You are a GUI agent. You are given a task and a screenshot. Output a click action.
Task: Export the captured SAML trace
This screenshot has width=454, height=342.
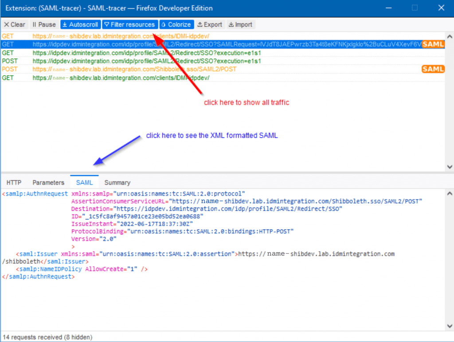click(x=209, y=24)
